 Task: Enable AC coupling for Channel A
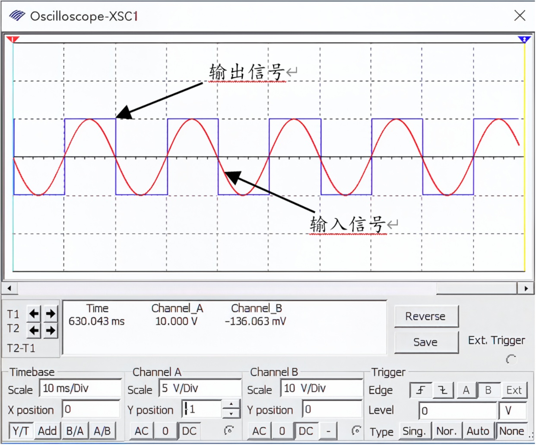pyautogui.click(x=141, y=431)
